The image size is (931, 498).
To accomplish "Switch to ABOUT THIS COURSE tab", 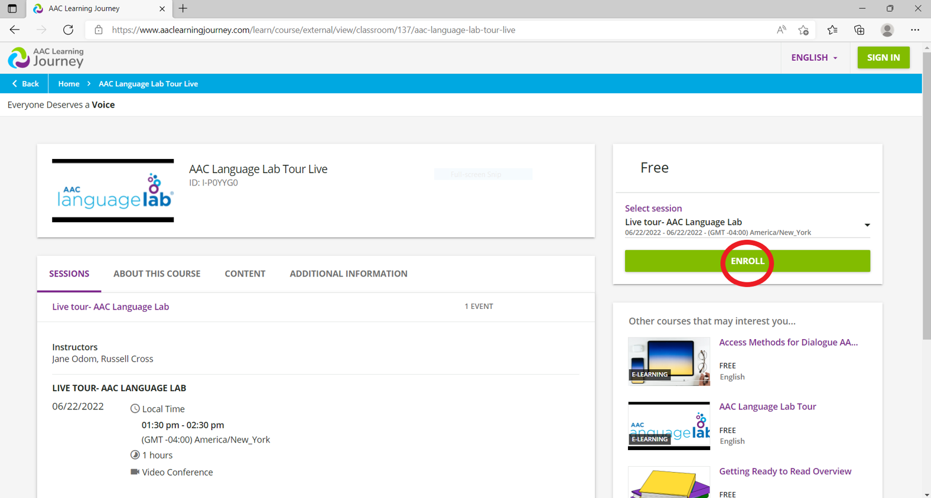I will 157,274.
